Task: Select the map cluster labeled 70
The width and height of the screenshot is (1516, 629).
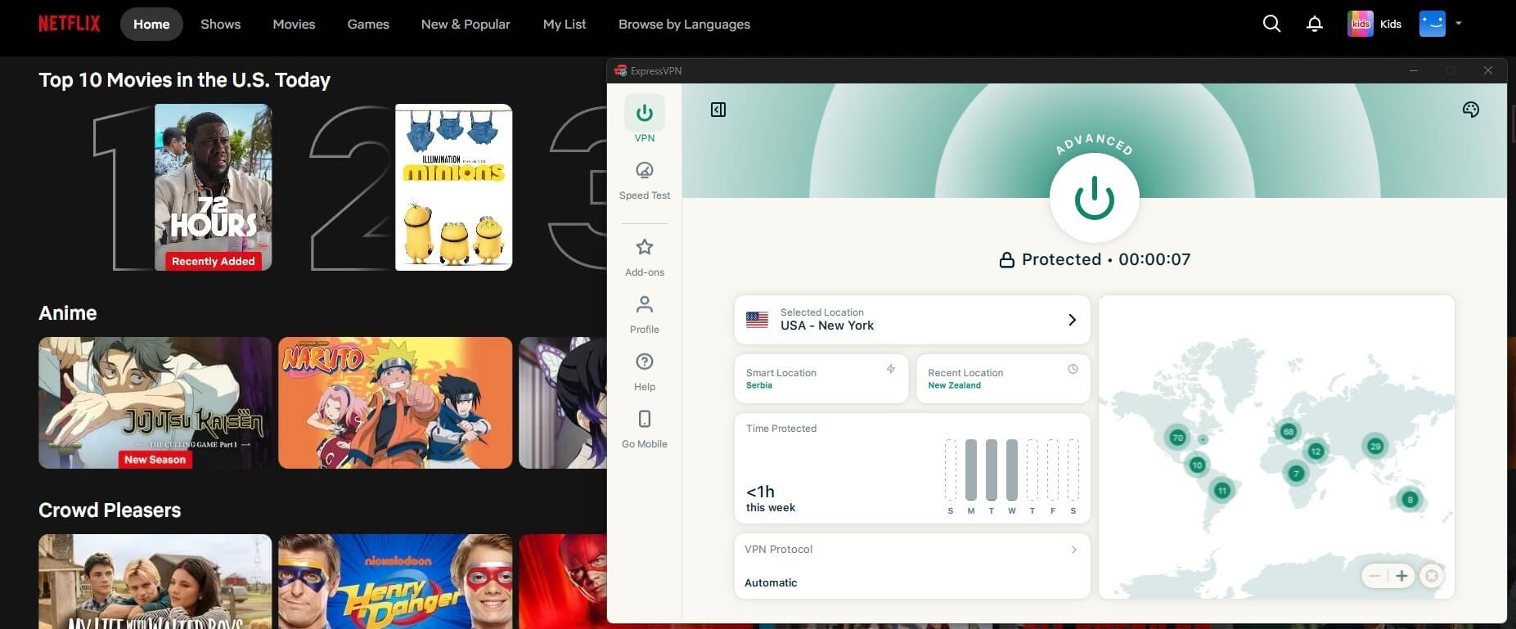Action: tap(1177, 438)
